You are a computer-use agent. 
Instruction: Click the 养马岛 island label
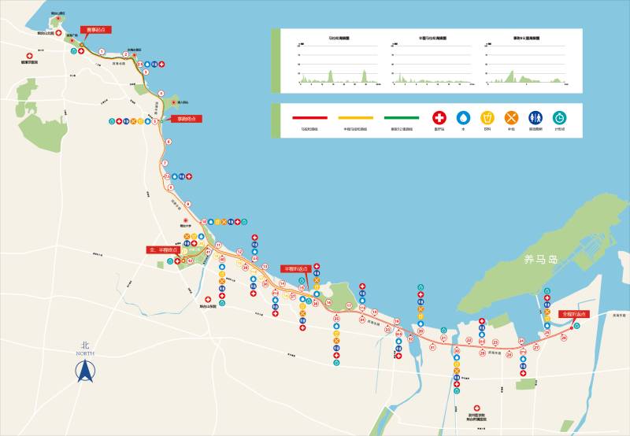click(x=542, y=258)
